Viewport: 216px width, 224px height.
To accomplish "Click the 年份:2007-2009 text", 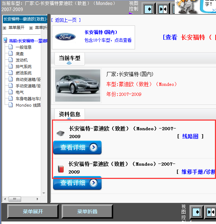I will click(124, 94).
